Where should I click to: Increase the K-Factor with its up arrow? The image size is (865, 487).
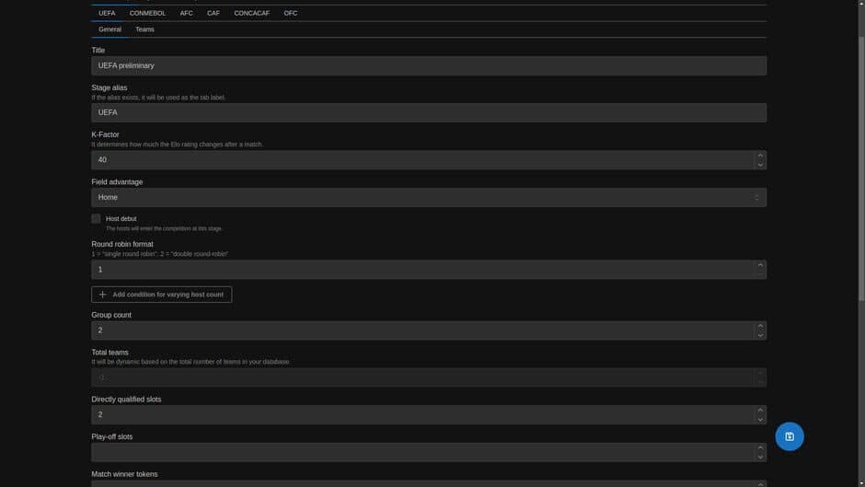pyautogui.click(x=760, y=156)
